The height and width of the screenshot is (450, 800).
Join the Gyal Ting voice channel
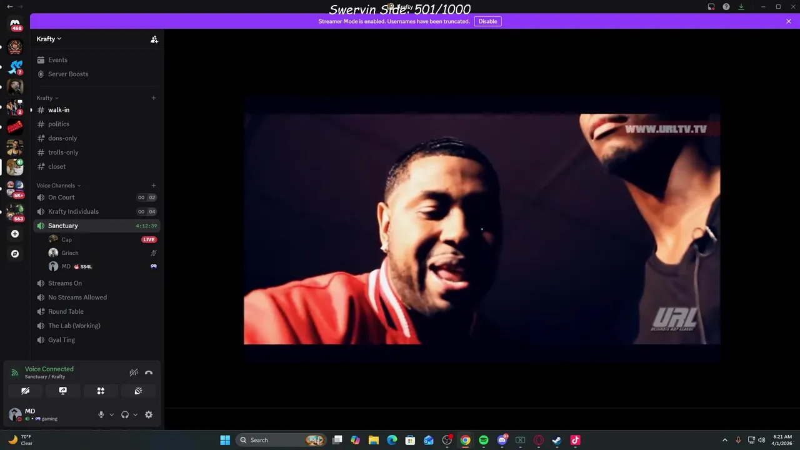click(97, 340)
